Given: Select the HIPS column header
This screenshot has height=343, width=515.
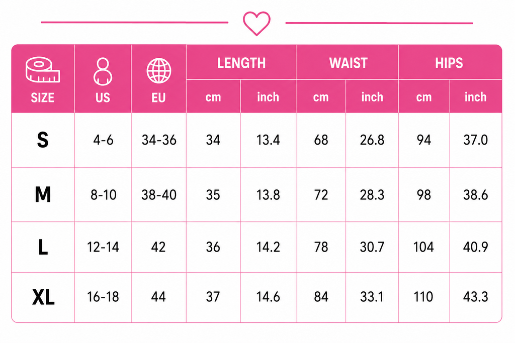Looking at the screenshot, I should click(449, 63).
